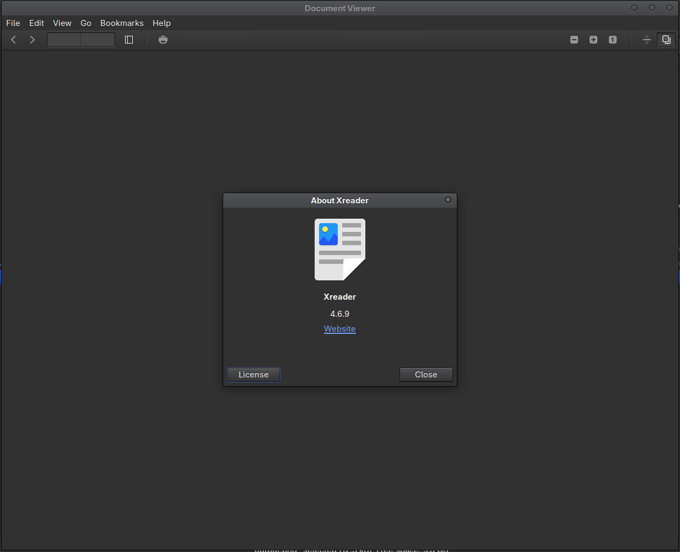
Task: Close About Xreader via title bar button
Action: click(448, 200)
